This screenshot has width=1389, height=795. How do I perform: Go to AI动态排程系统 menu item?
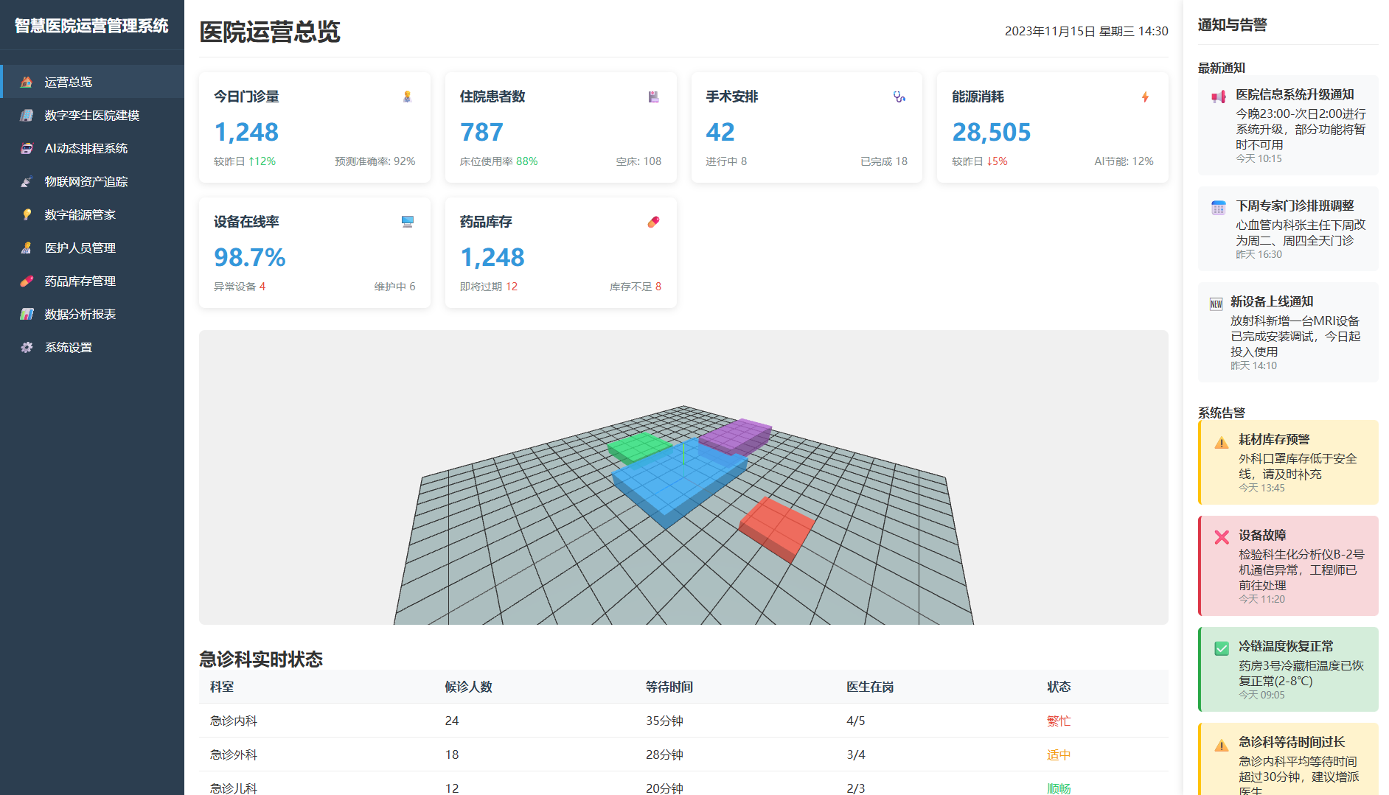[x=86, y=148]
